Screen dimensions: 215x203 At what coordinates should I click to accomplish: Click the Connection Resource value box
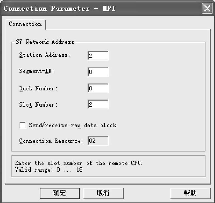click(x=98, y=141)
